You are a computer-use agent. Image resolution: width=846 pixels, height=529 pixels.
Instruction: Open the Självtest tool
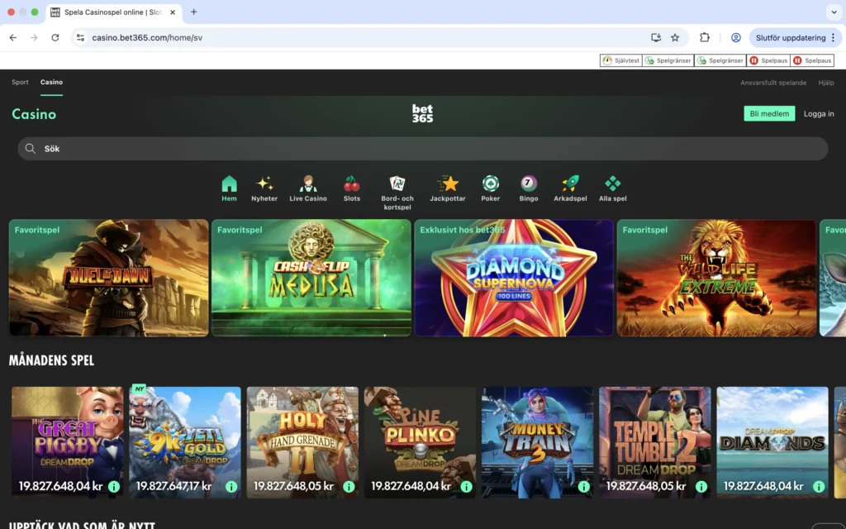pos(620,60)
